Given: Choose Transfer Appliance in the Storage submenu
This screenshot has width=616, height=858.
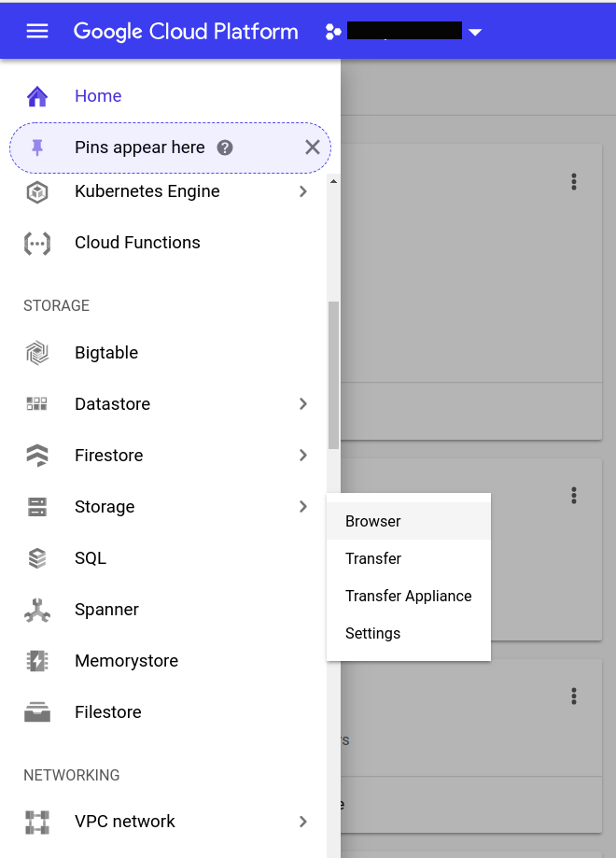Looking at the screenshot, I should point(408,597).
